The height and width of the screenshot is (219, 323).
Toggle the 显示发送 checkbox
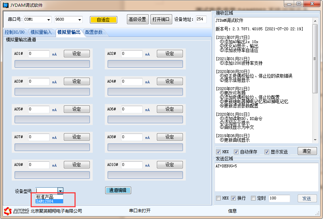click(x=267, y=152)
